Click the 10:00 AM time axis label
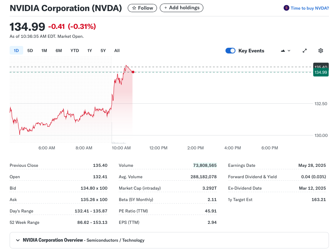 click(x=121, y=148)
